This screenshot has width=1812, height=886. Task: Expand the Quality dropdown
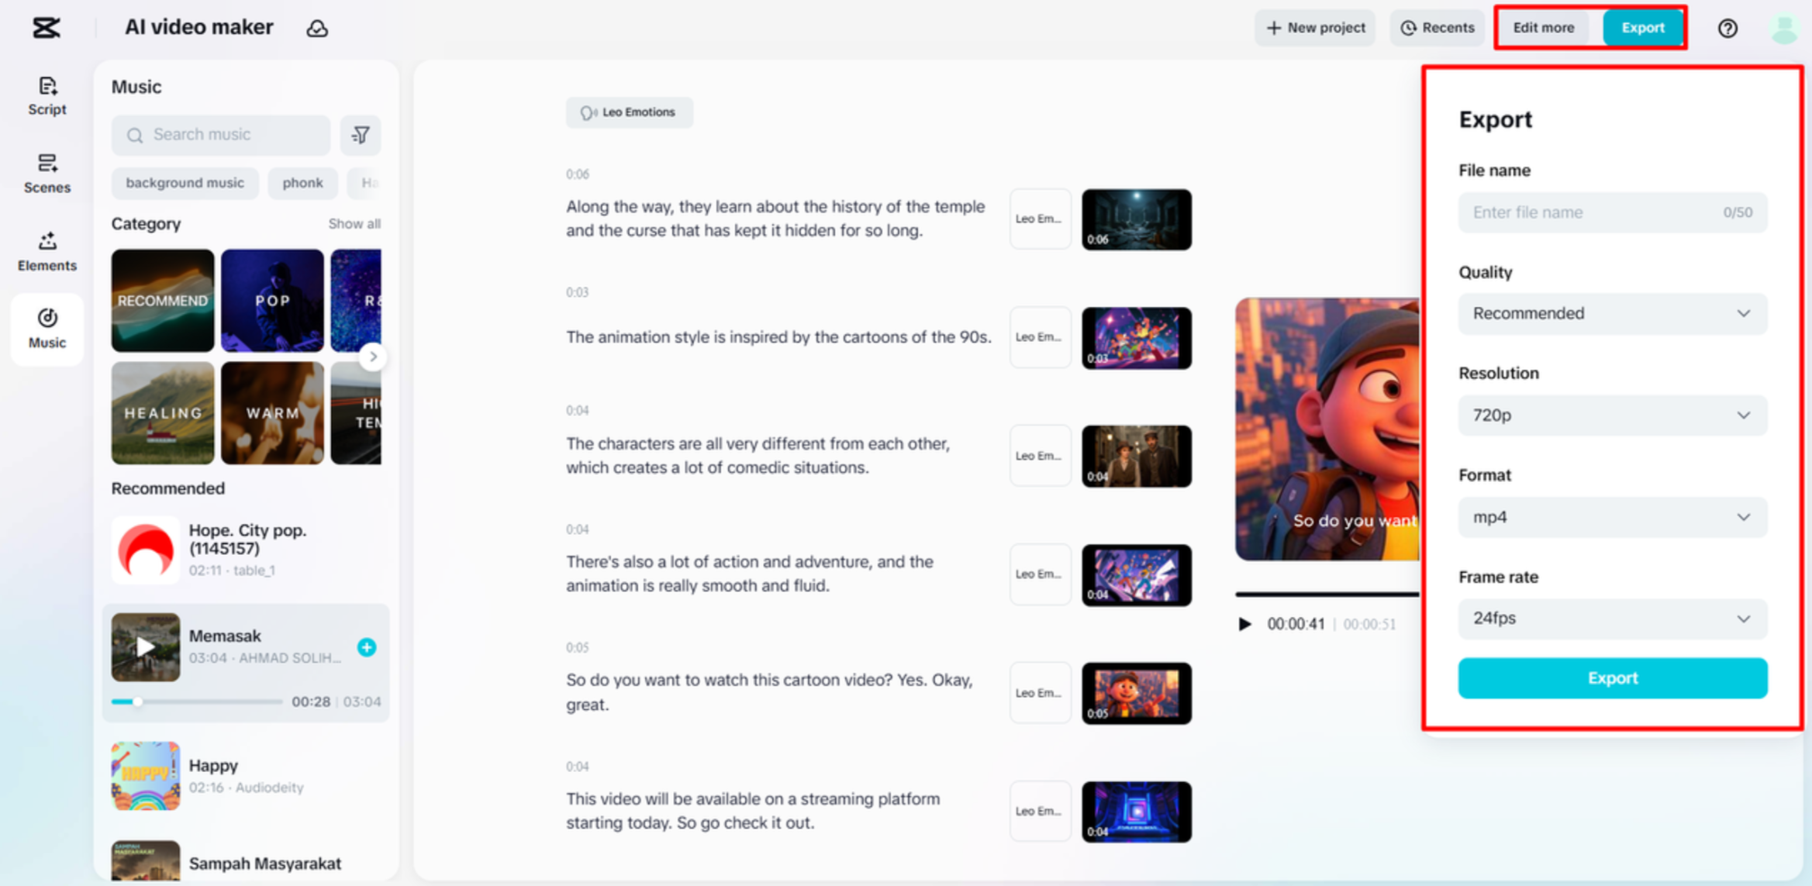[1612, 313]
